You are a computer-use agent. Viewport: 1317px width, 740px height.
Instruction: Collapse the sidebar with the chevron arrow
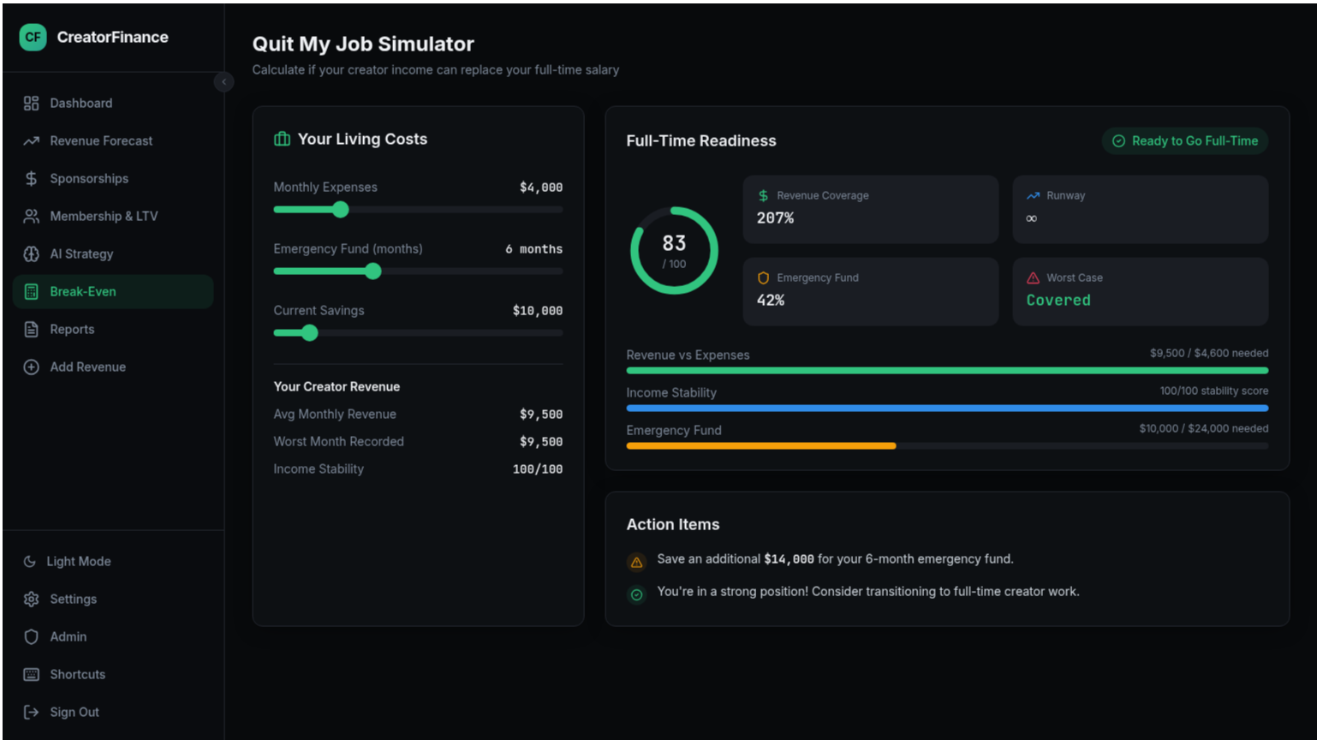tap(223, 81)
